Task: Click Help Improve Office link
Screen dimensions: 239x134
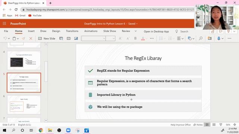Action: click(180, 125)
